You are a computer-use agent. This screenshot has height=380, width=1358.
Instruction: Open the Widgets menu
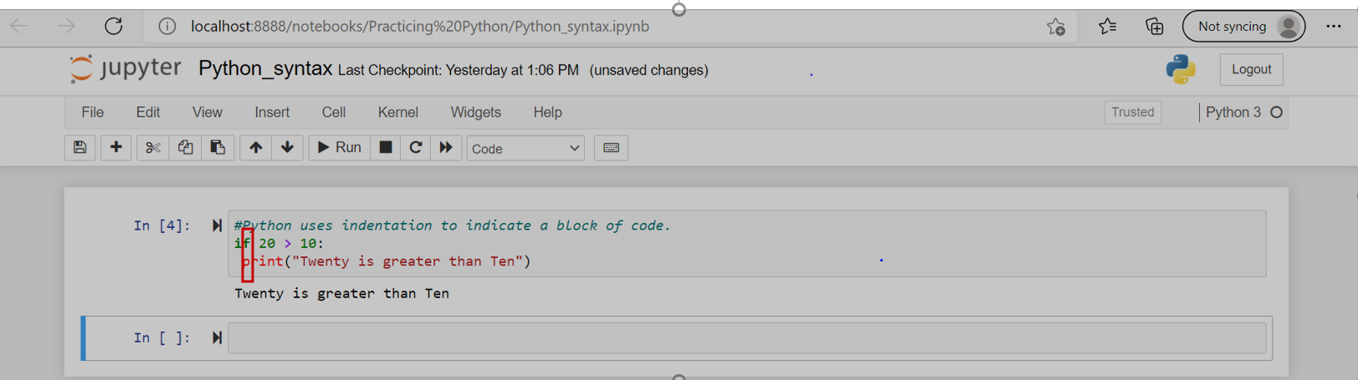tap(475, 112)
